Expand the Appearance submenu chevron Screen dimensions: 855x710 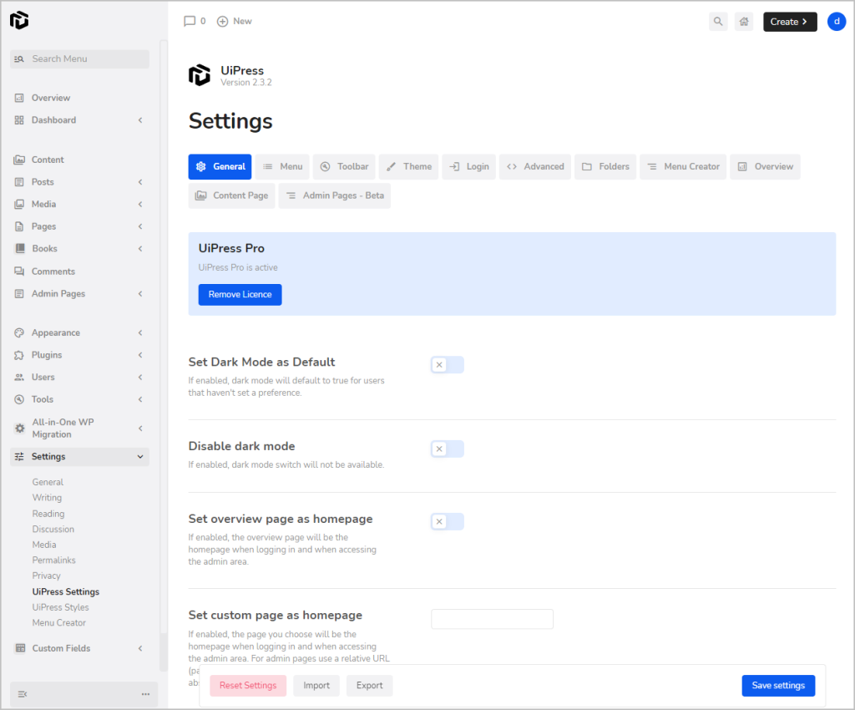point(140,332)
